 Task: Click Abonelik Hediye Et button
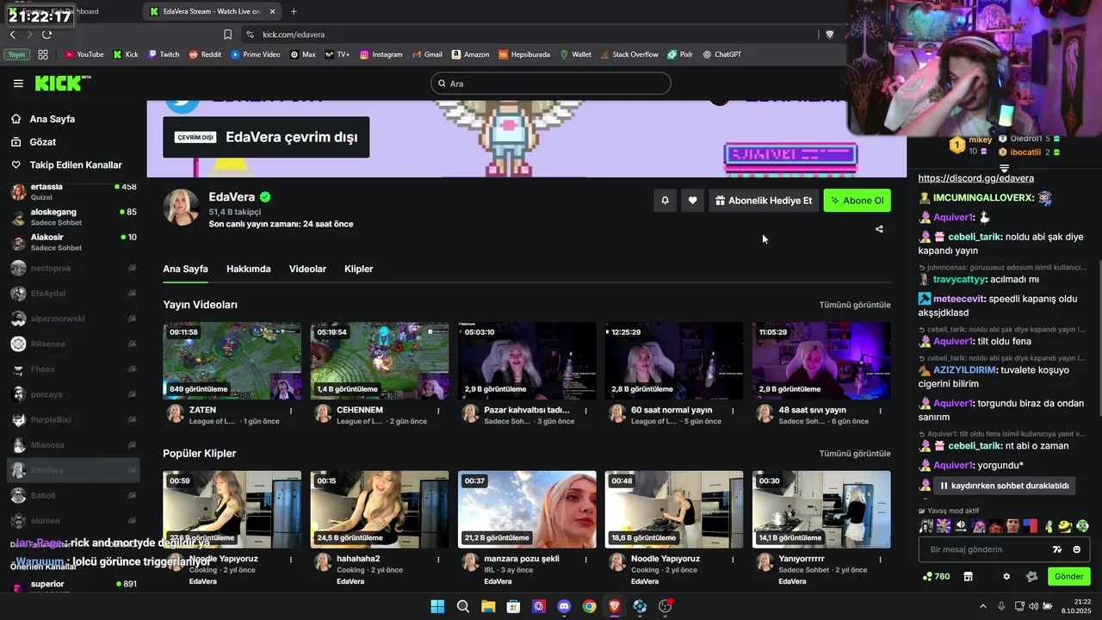764,201
